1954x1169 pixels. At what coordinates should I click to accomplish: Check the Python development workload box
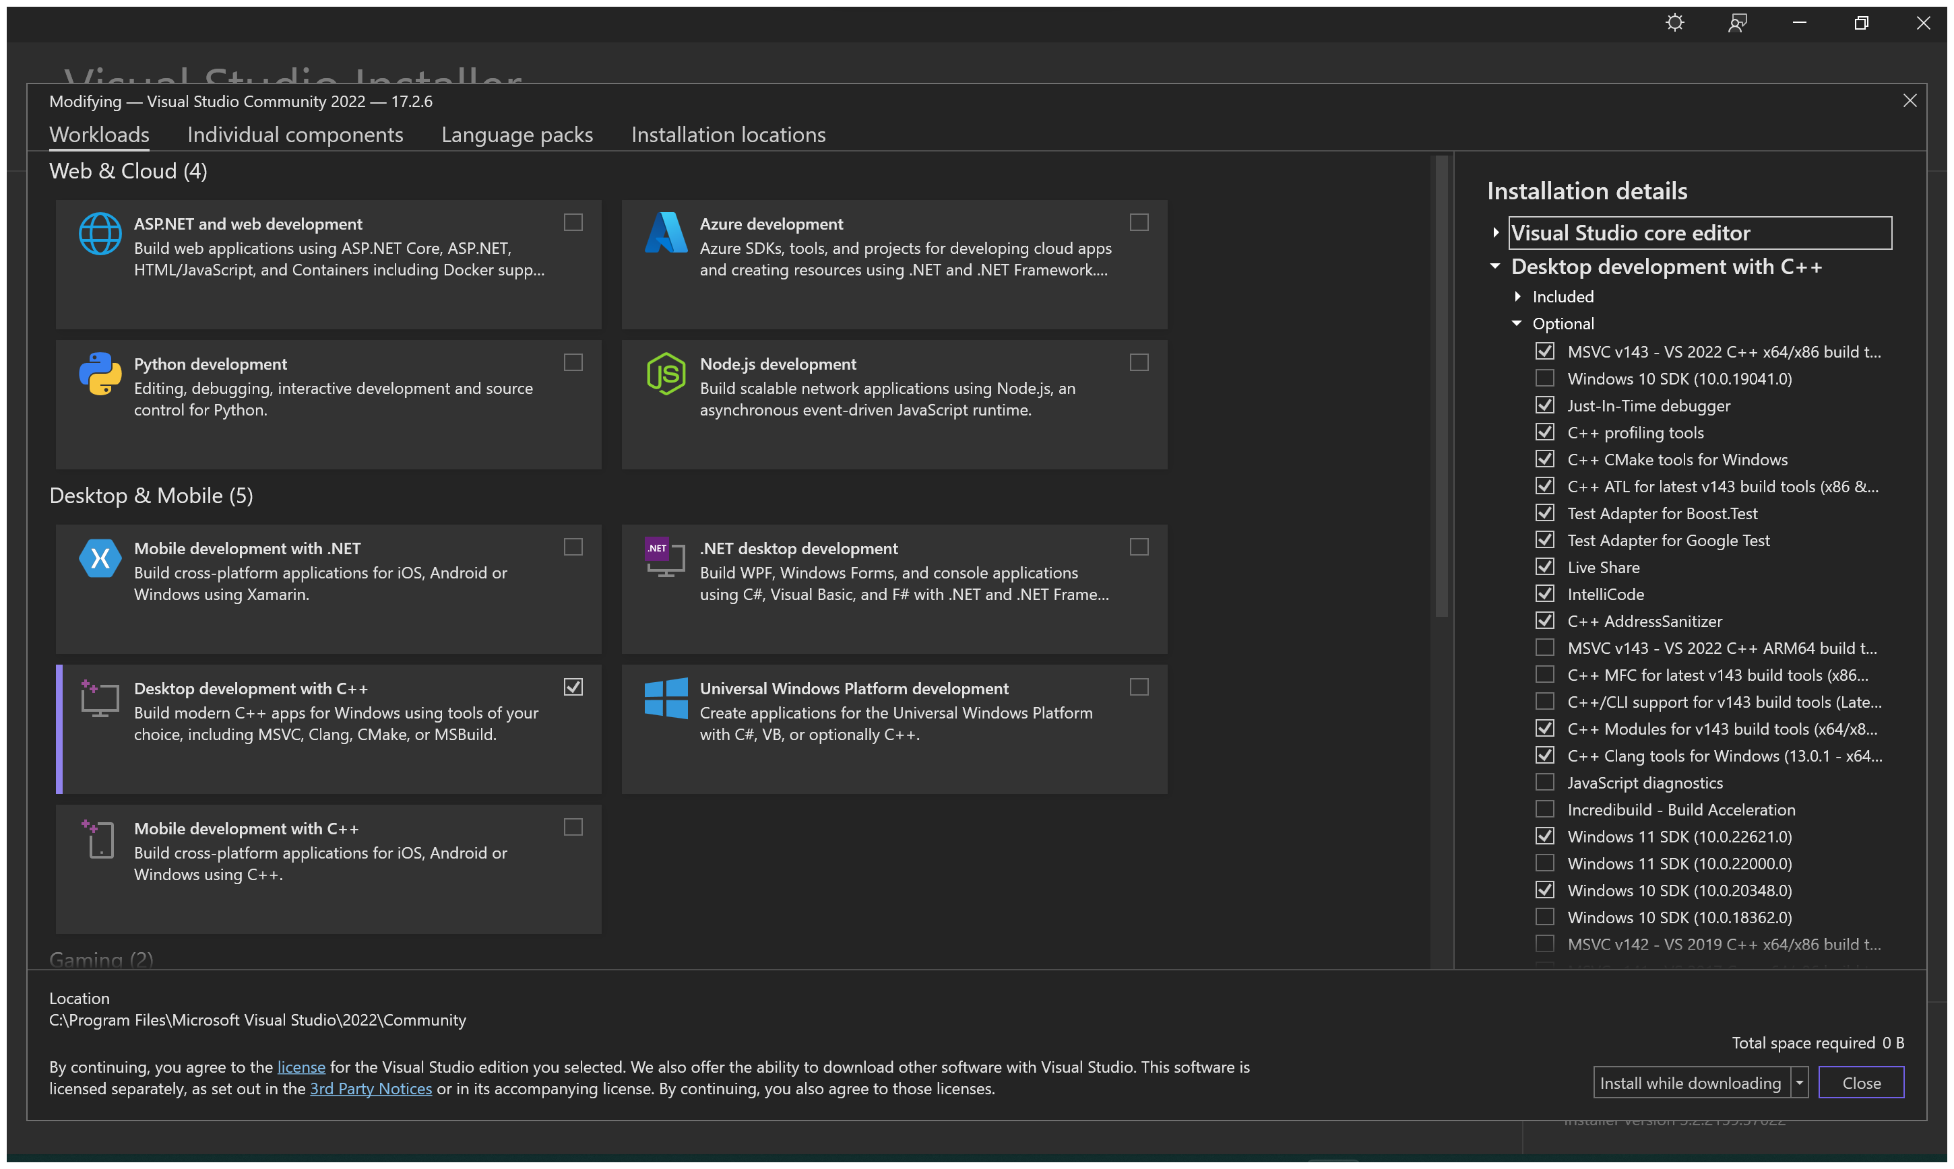(573, 363)
